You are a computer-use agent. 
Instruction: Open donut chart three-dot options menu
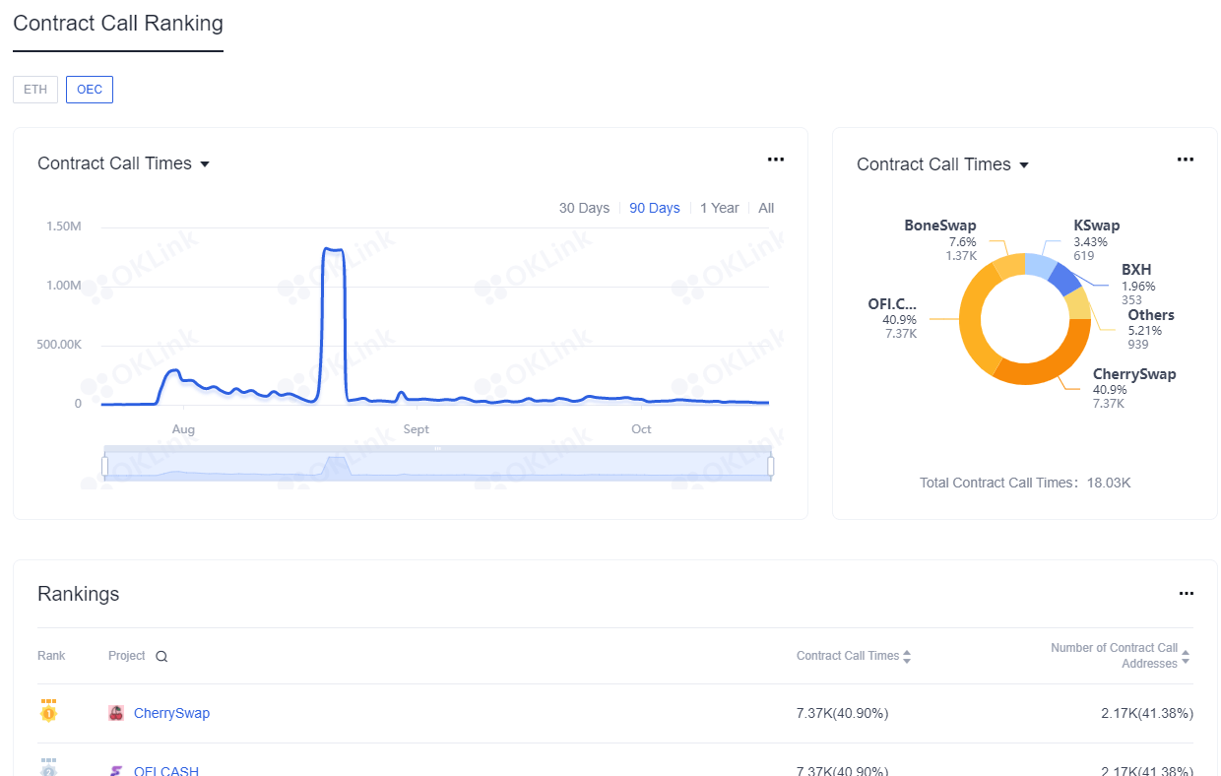(x=1186, y=160)
